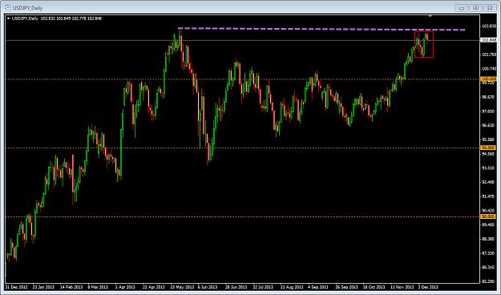Image resolution: width=501 pixels, height=295 pixels.
Task: Select the dotted horizontal line at 95.000
Action: 243,147
